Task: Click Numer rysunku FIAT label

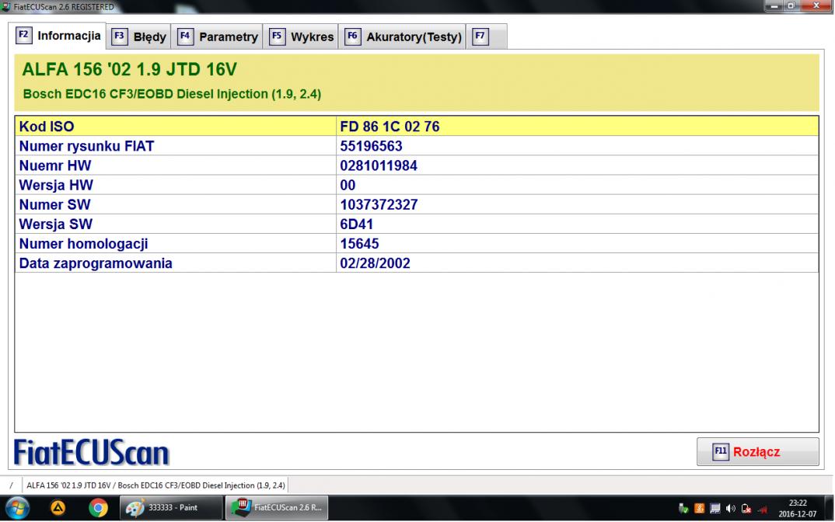Action: pyautogui.click(x=86, y=146)
